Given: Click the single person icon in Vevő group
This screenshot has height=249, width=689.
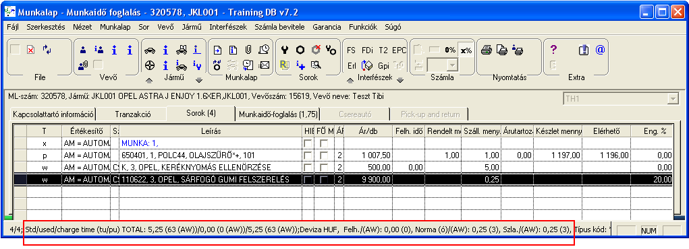Looking at the screenshot, I should pyautogui.click(x=82, y=50).
